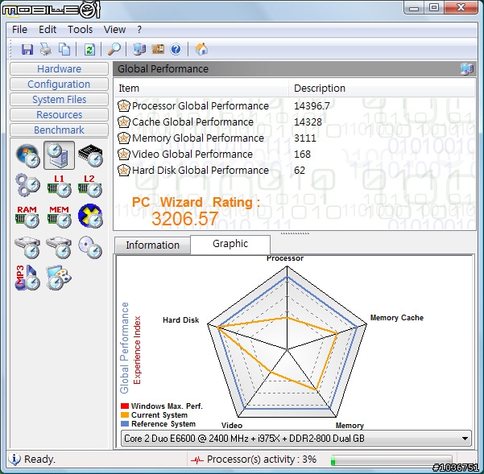Select the first hard disk benchmark icon
484x474 pixels.
click(x=27, y=247)
